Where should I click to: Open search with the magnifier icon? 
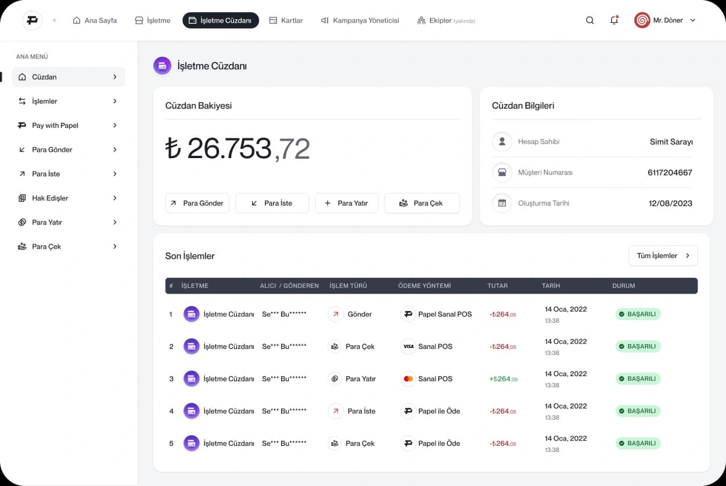coord(590,20)
